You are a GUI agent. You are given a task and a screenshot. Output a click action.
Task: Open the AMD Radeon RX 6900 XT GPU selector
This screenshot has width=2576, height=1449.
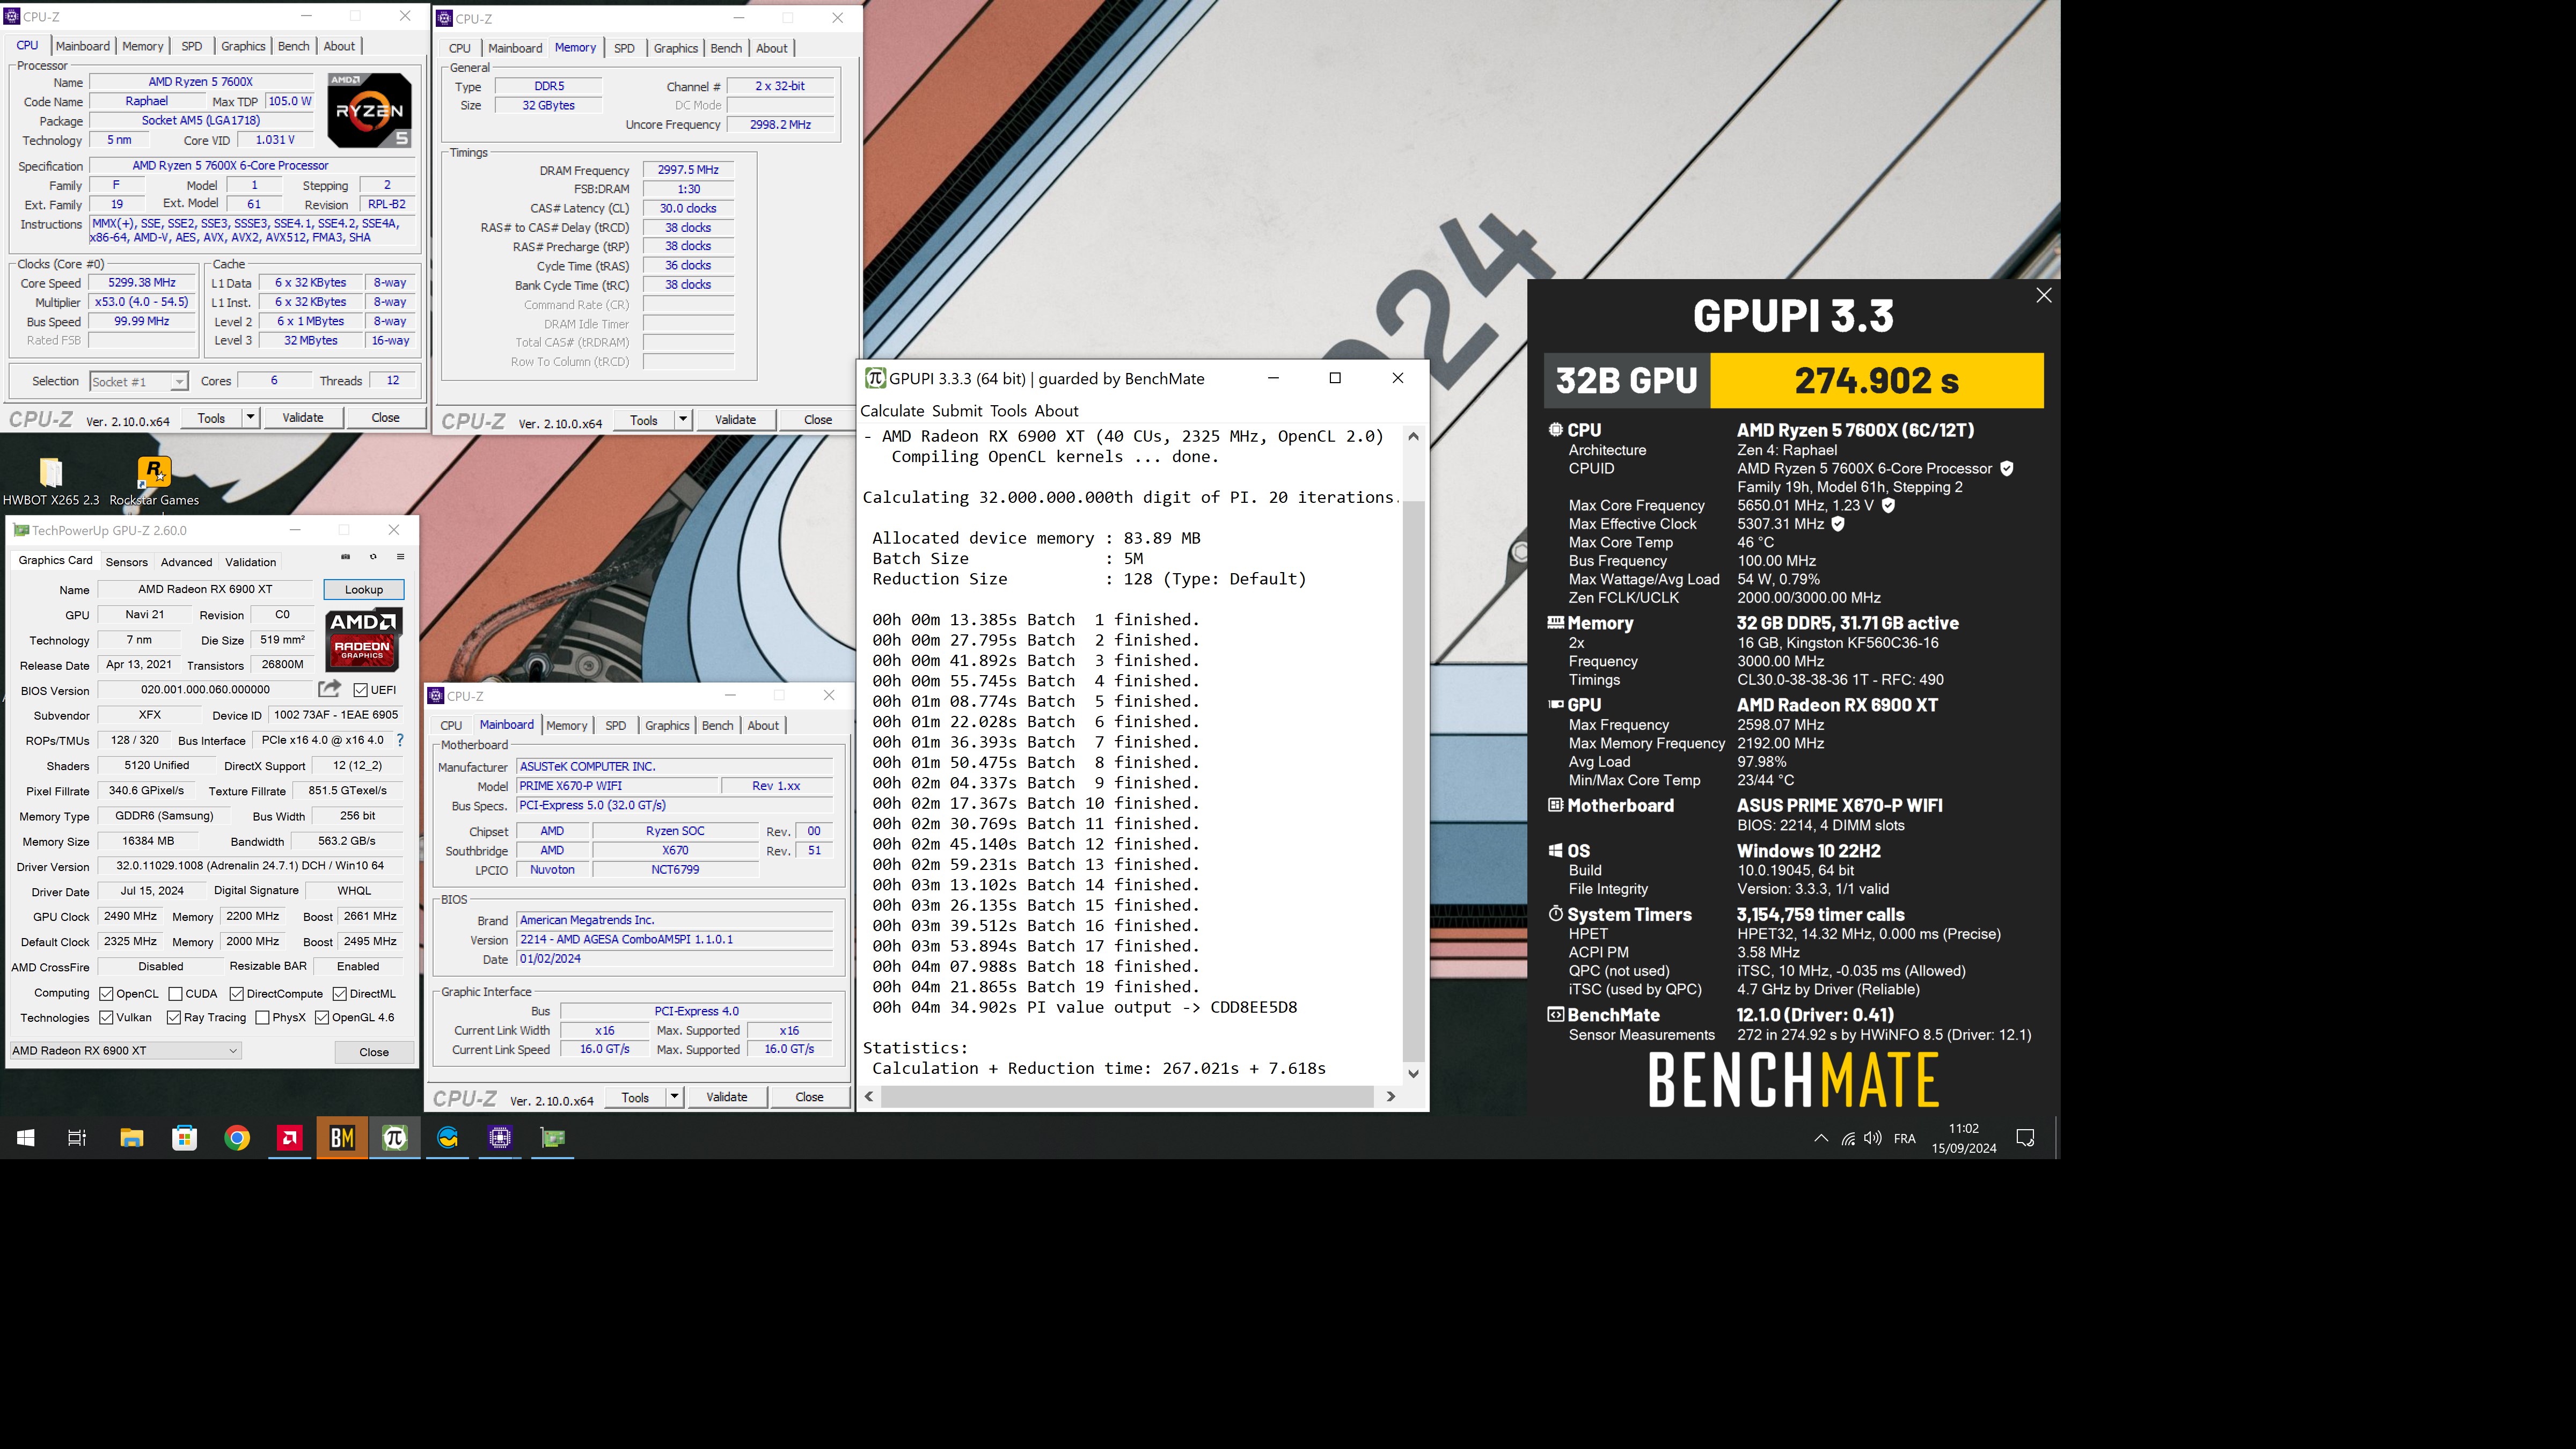125,1051
